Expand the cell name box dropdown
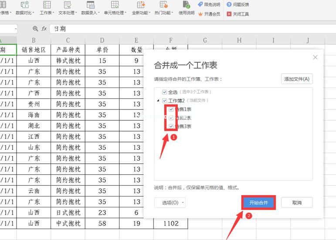The image size is (336, 240). tap(16, 28)
